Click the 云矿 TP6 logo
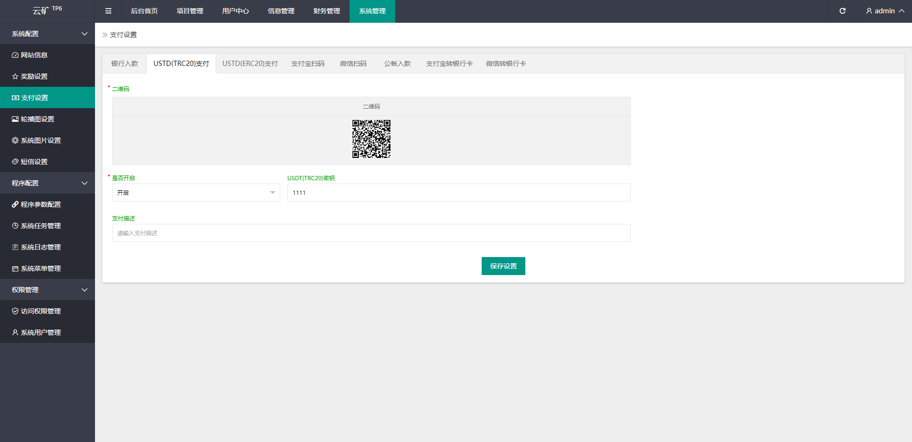Image resolution: width=912 pixels, height=442 pixels. (47, 10)
